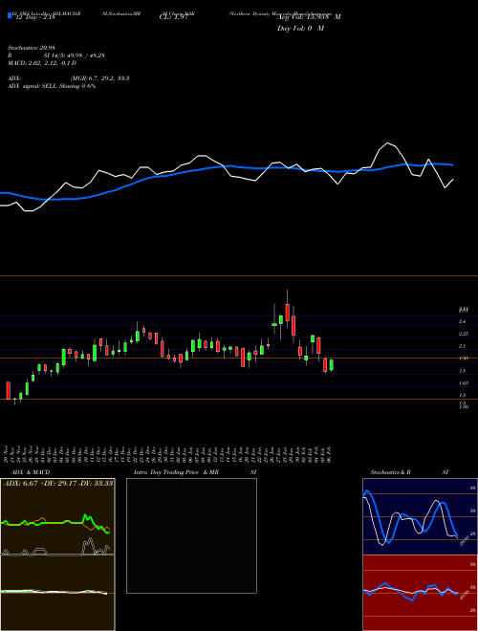Click the MACD lower sub-panel chart

coord(57,593)
